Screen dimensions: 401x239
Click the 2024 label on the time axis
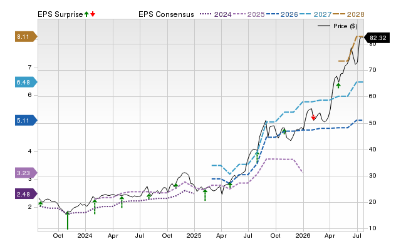[85, 235]
